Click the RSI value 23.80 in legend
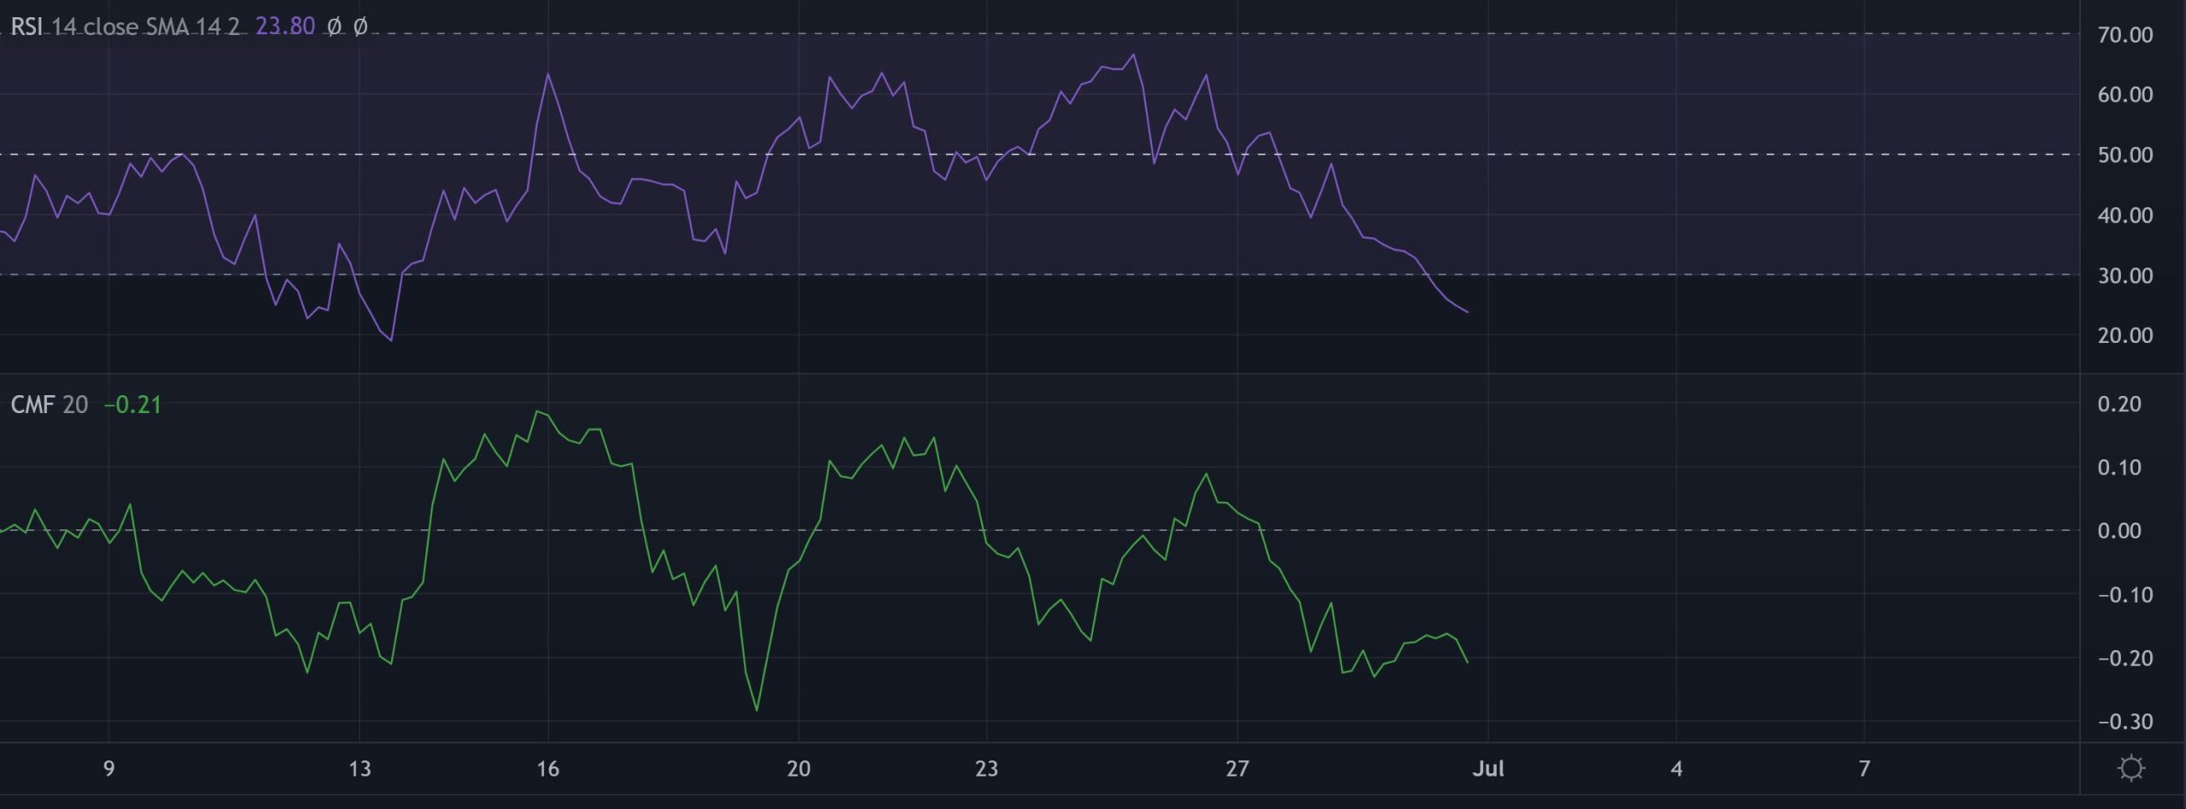The height and width of the screenshot is (809, 2186). click(285, 26)
